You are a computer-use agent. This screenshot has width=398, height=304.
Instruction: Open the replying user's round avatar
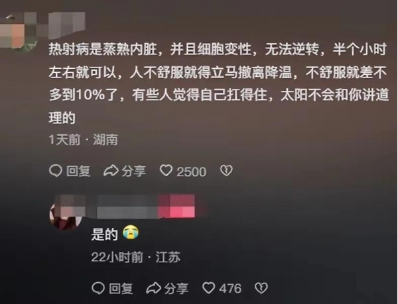(66, 214)
